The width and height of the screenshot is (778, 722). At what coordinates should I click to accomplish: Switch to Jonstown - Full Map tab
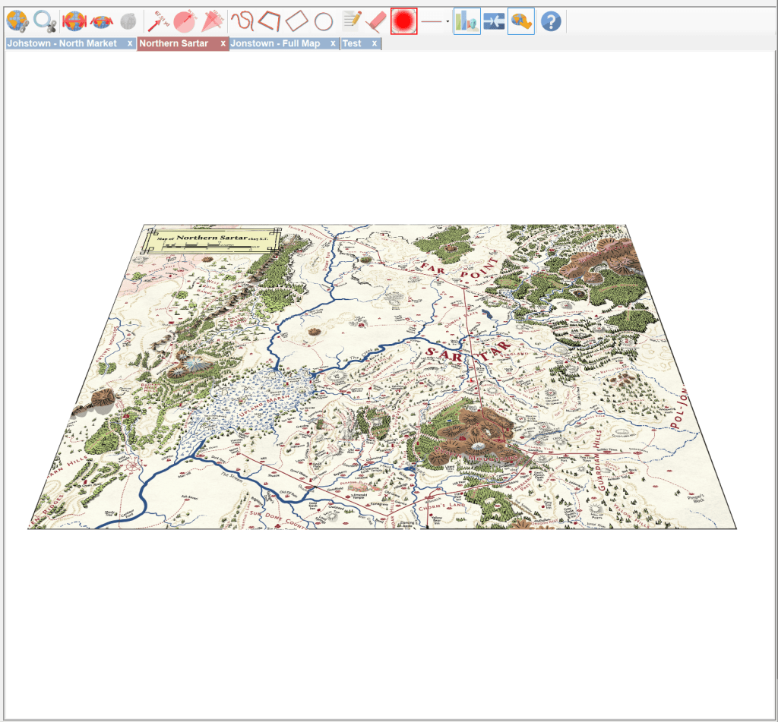[275, 44]
